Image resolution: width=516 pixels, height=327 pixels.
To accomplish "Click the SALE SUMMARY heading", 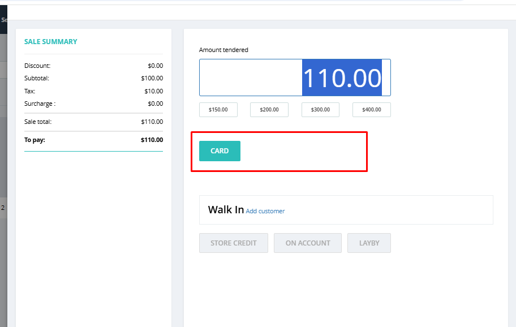I will click(51, 42).
